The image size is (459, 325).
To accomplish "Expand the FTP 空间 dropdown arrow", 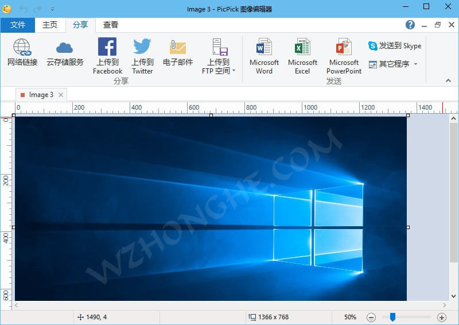I will tap(234, 71).
